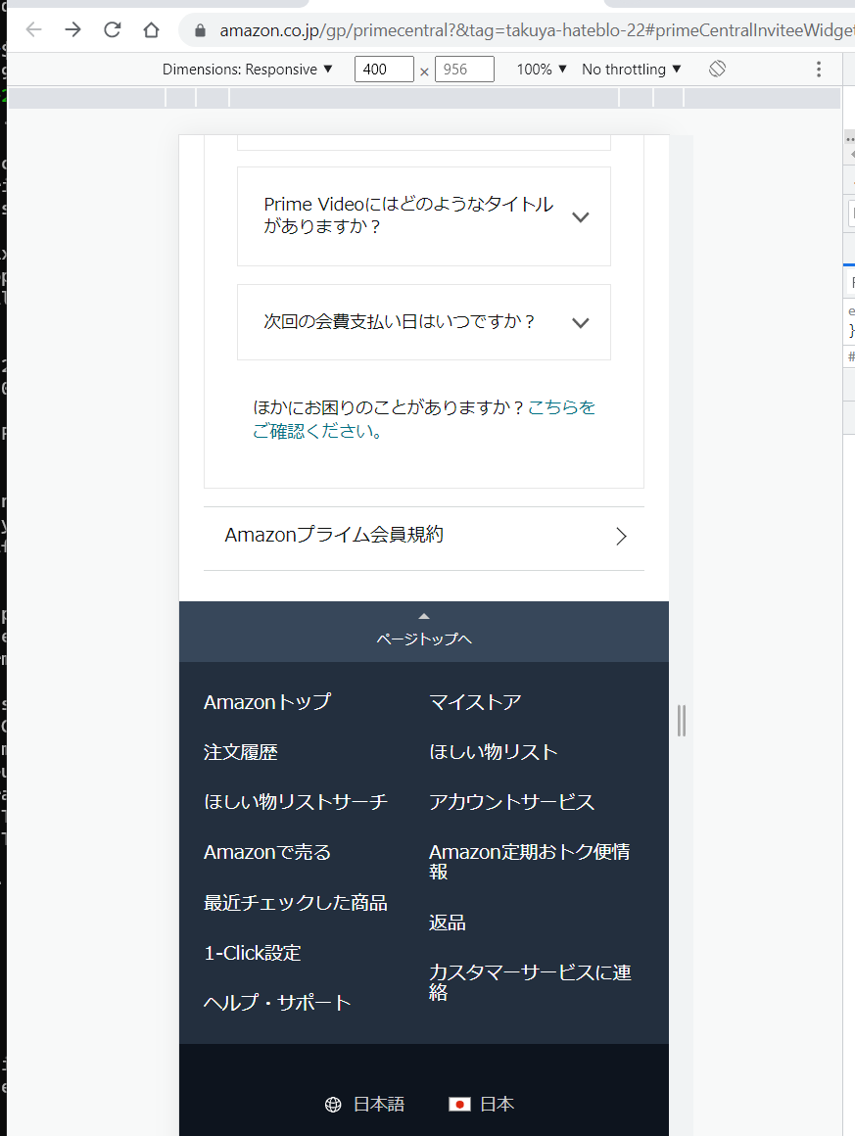Open the Amazonトップ footer link
855x1136 pixels.
click(x=267, y=702)
